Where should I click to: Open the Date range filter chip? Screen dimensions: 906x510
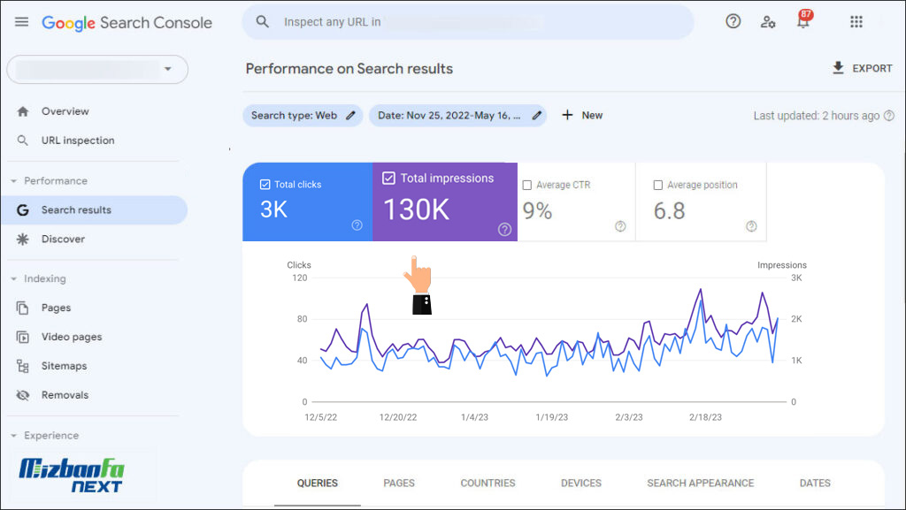tap(457, 116)
